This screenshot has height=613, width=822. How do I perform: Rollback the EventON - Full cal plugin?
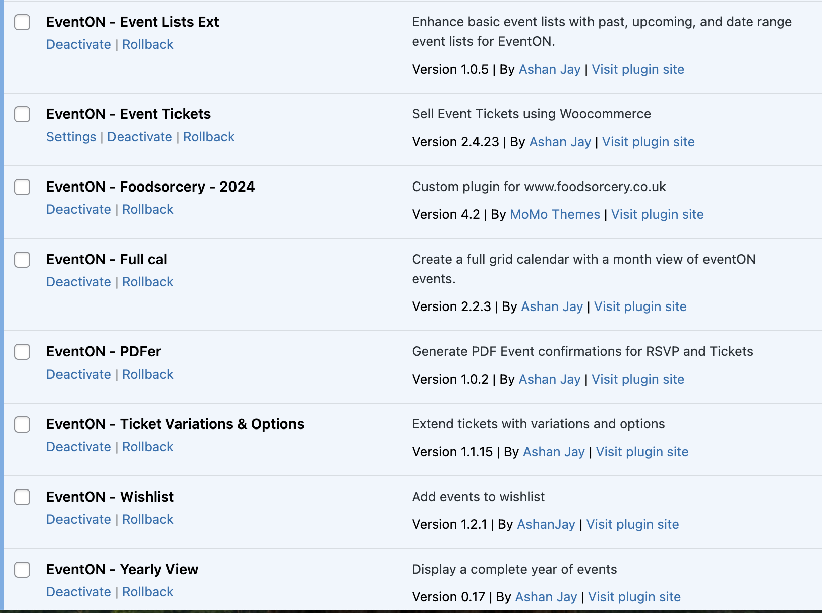148,282
